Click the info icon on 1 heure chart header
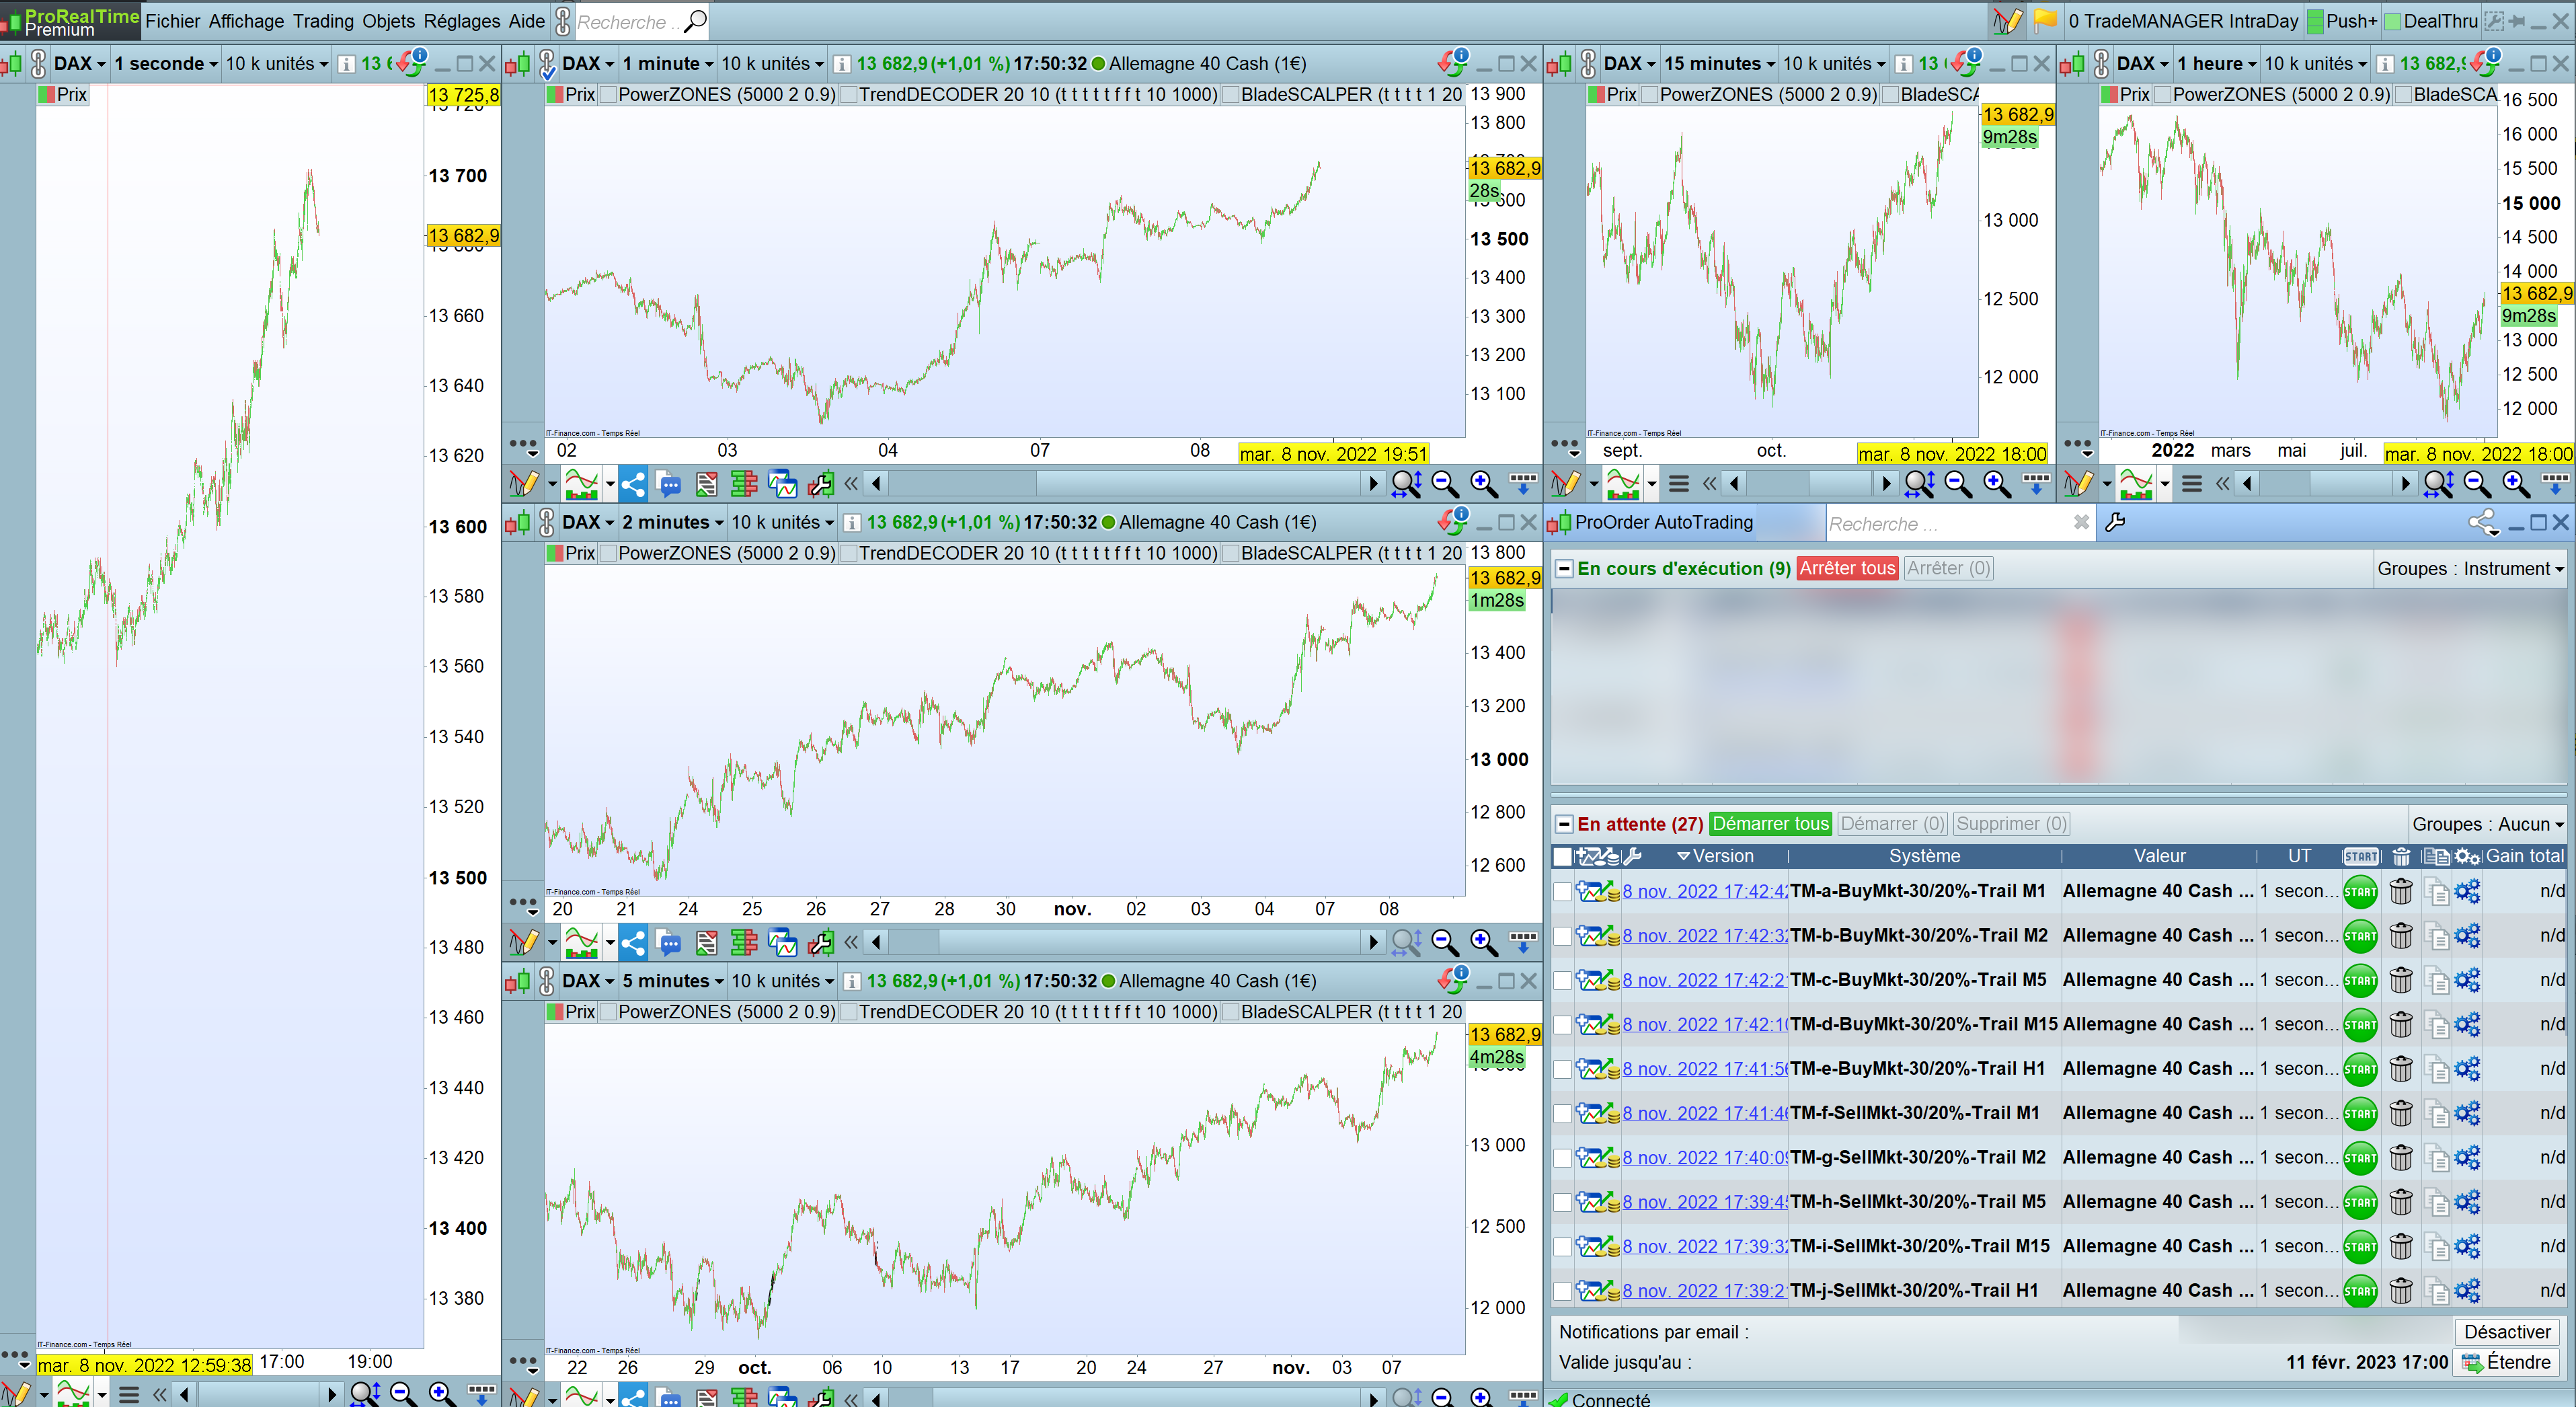The width and height of the screenshot is (2576, 1407). (2385, 64)
